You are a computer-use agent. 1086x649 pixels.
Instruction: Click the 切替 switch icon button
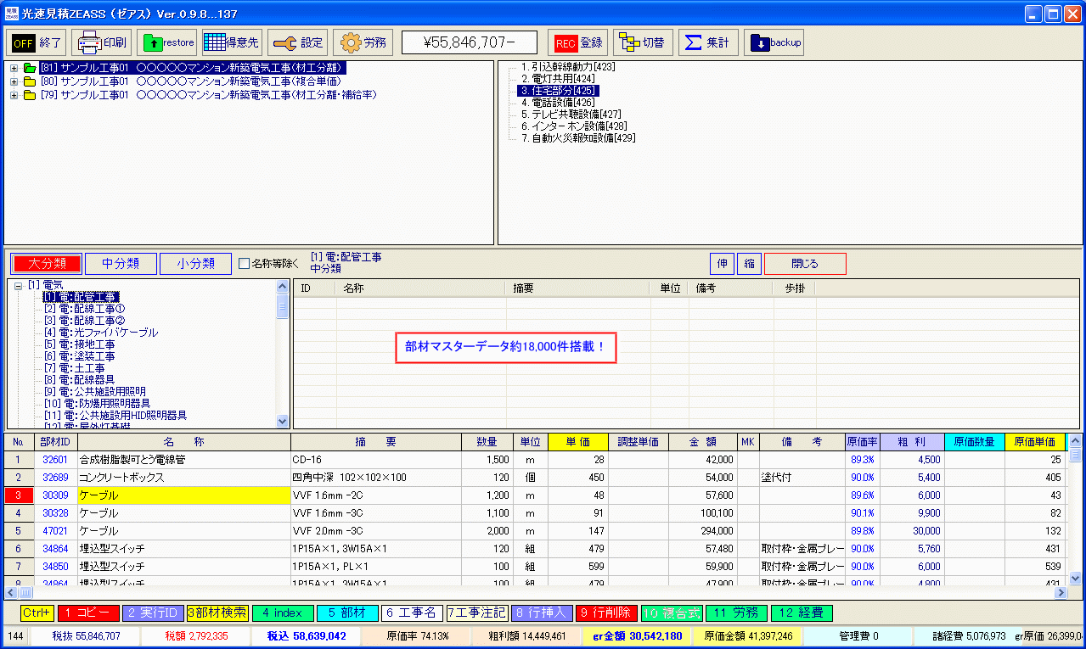[643, 42]
